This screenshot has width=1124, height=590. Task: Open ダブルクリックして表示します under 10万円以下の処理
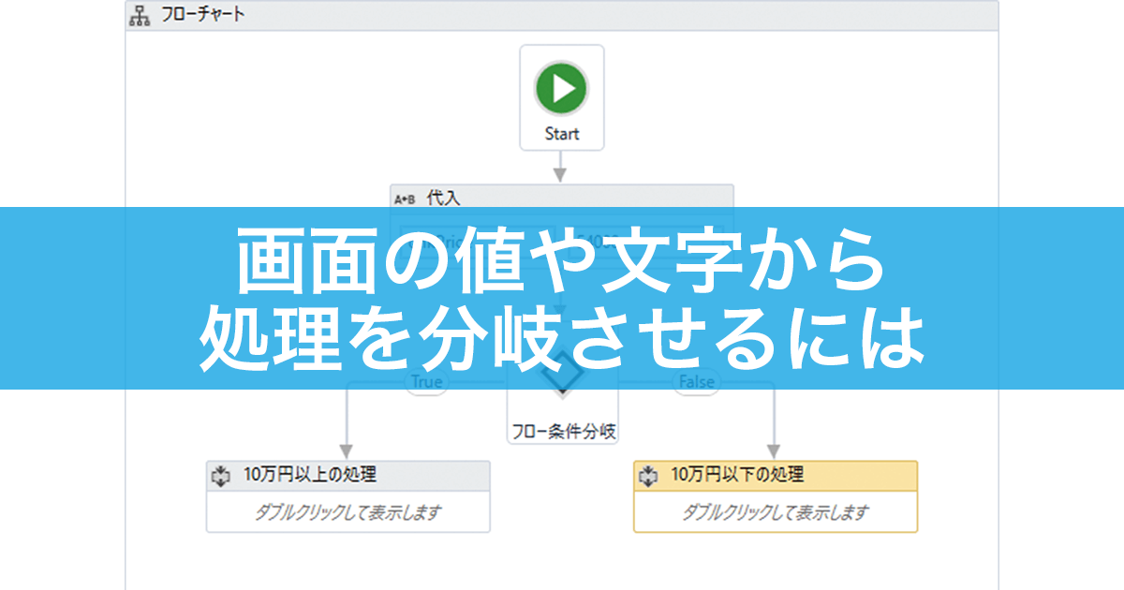tap(776, 512)
